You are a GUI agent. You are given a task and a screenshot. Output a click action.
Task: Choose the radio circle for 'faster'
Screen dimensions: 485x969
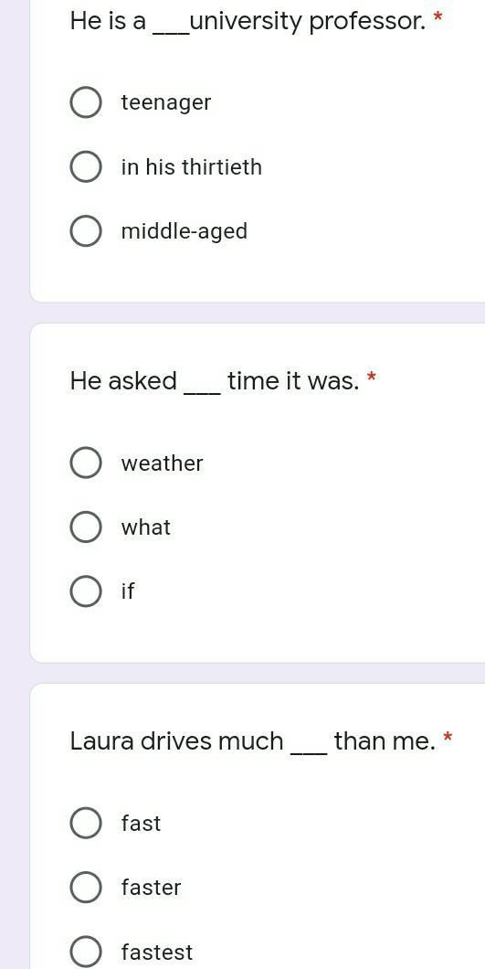85,888
